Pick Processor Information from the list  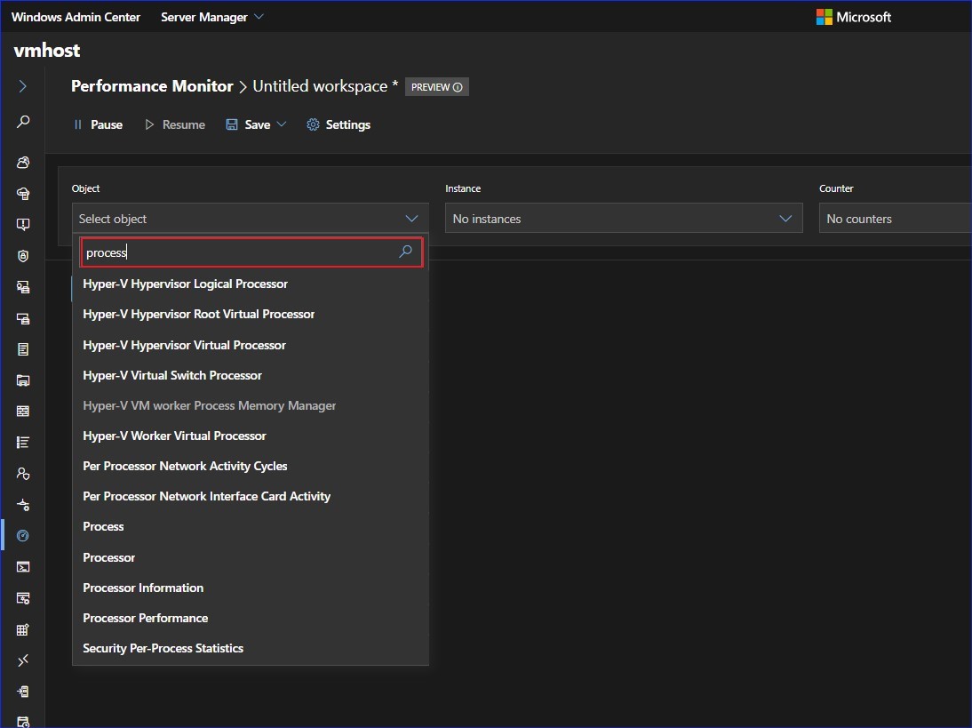coord(251,588)
